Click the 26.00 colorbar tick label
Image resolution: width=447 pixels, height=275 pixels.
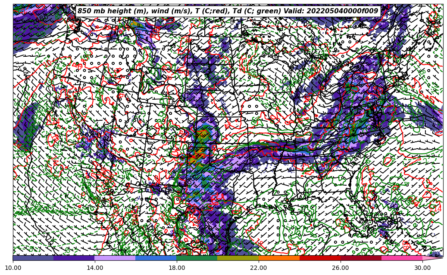(x=341, y=268)
